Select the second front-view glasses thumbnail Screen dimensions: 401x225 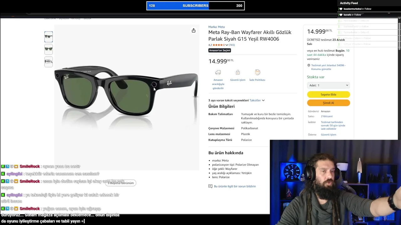49,49
